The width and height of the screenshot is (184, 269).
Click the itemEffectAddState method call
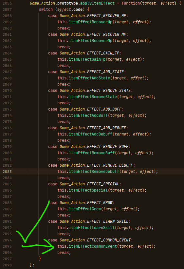pyautogui.click(x=89, y=78)
